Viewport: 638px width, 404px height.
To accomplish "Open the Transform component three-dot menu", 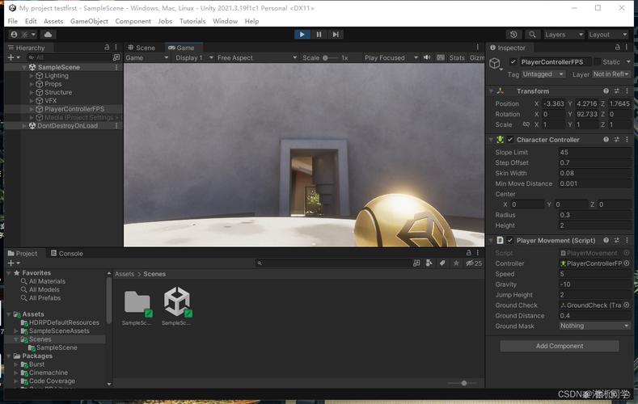I will click(627, 91).
